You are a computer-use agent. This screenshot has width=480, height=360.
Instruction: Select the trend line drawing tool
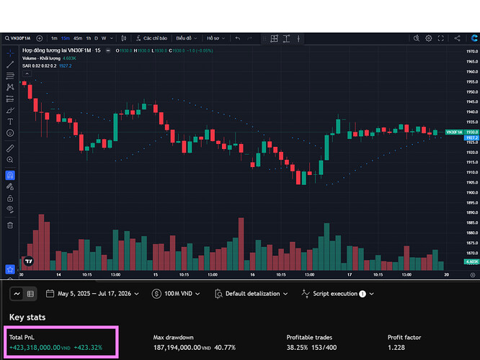pyautogui.click(x=10, y=64)
